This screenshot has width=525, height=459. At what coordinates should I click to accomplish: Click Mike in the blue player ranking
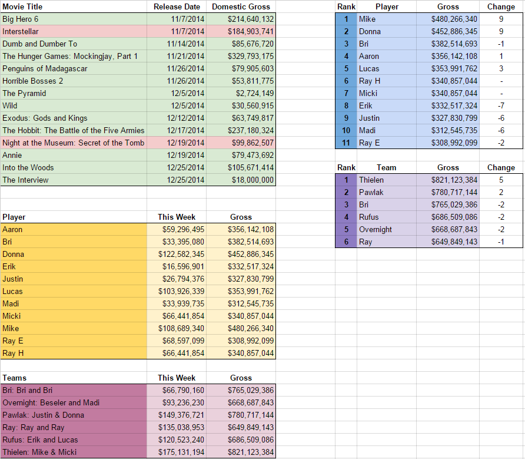(386, 19)
